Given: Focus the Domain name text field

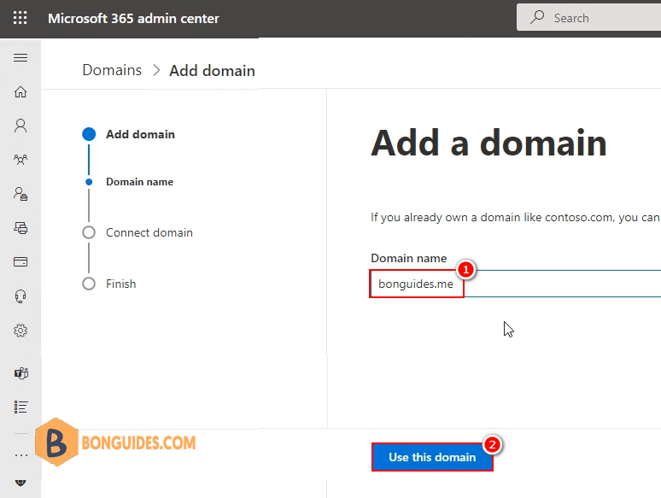Looking at the screenshot, I should [x=515, y=284].
